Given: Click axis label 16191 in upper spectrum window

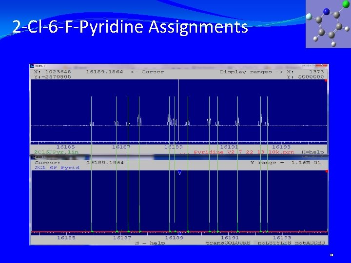Looking at the screenshot, I should [x=229, y=147].
